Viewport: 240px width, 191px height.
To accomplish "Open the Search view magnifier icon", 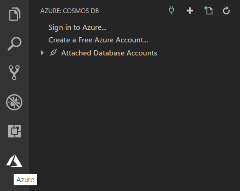I will (14, 44).
